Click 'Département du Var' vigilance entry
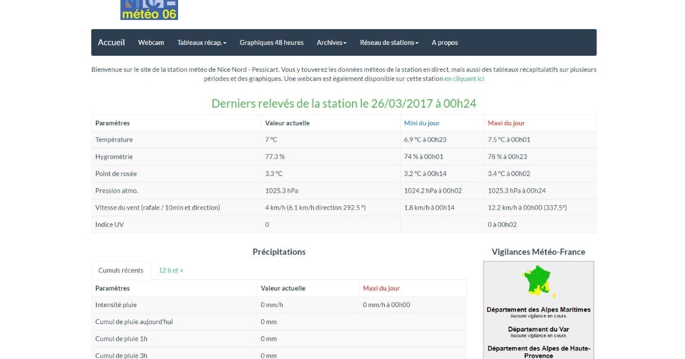Viewport: 685px width, 359px height. [x=538, y=329]
